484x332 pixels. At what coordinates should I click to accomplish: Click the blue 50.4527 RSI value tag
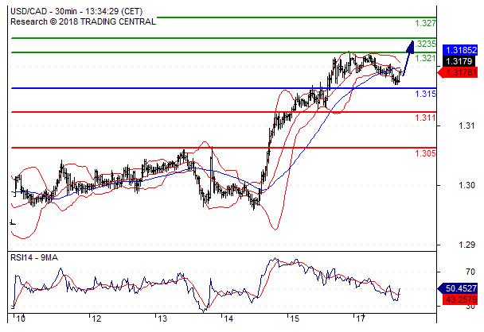458,288
